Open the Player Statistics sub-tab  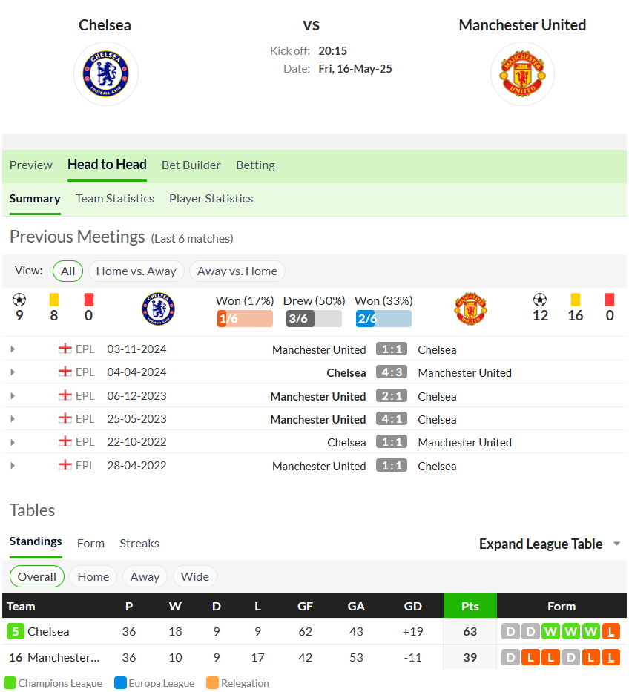tap(211, 199)
